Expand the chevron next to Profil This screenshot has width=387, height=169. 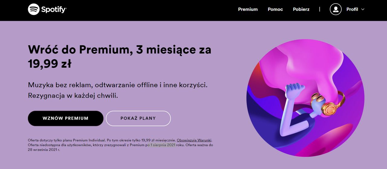[363, 9]
